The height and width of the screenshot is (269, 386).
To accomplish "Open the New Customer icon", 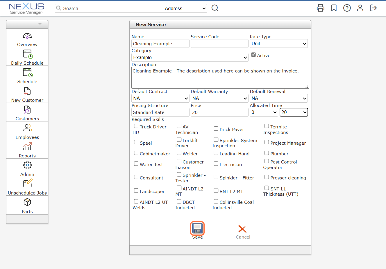I will point(27,91).
